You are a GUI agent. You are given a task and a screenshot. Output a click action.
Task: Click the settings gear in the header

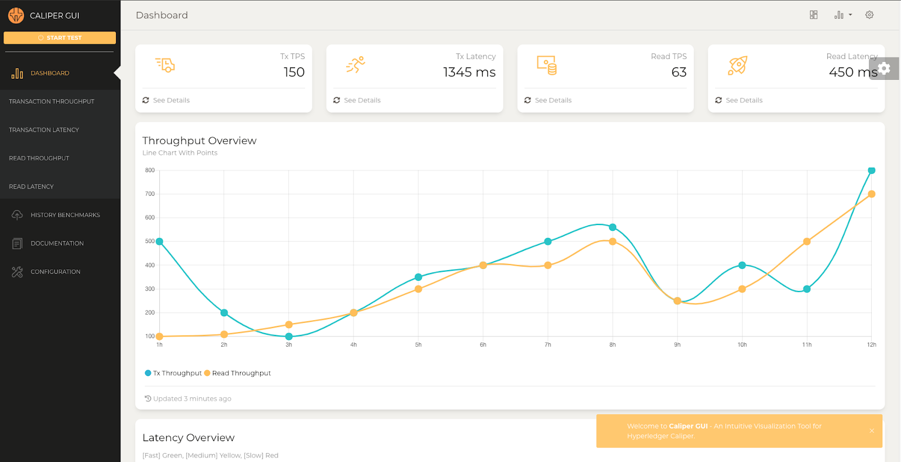point(869,15)
